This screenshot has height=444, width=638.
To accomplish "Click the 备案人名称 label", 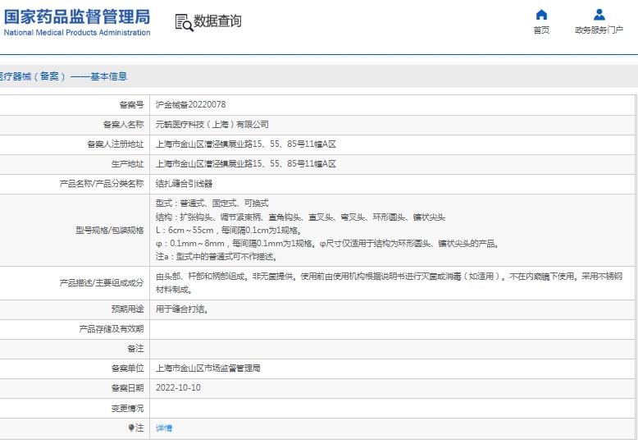I will (x=123, y=124).
